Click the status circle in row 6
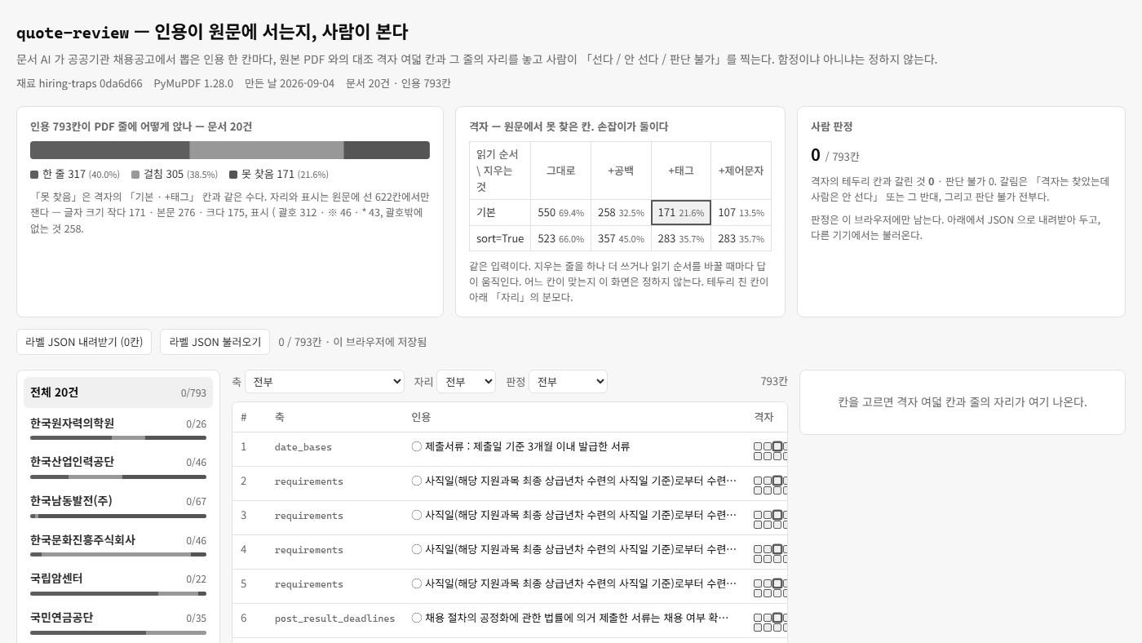Image resolution: width=1142 pixels, height=643 pixels. point(417,618)
